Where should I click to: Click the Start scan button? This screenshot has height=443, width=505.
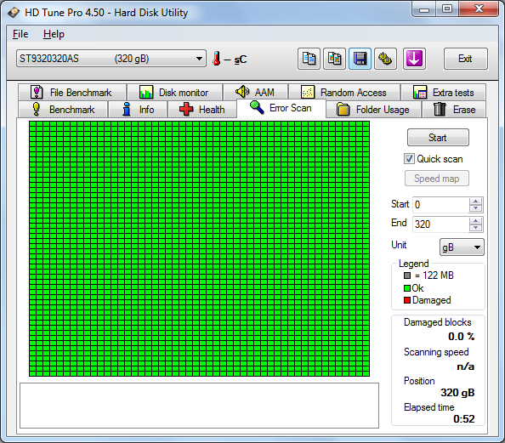click(438, 138)
